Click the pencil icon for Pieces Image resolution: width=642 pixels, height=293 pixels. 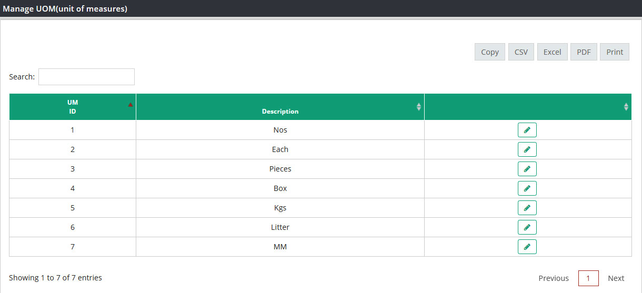coord(527,169)
